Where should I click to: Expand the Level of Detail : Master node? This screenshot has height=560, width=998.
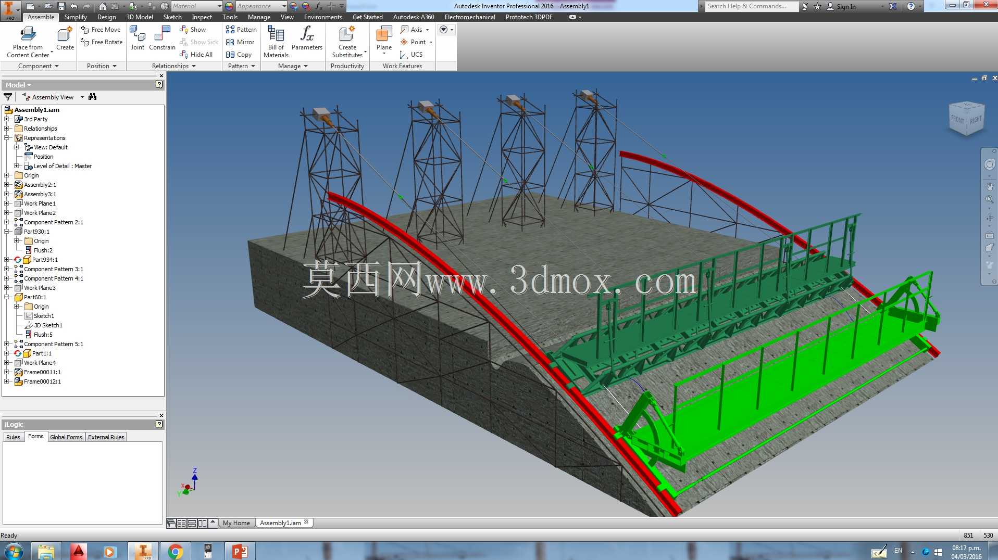tap(17, 166)
